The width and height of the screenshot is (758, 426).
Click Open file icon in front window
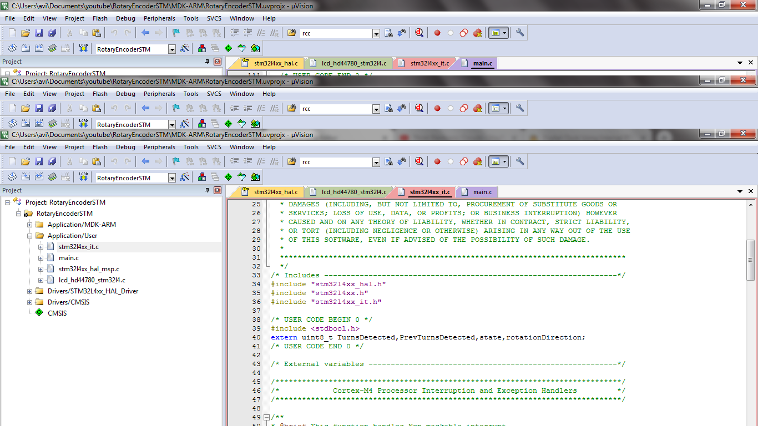point(25,161)
